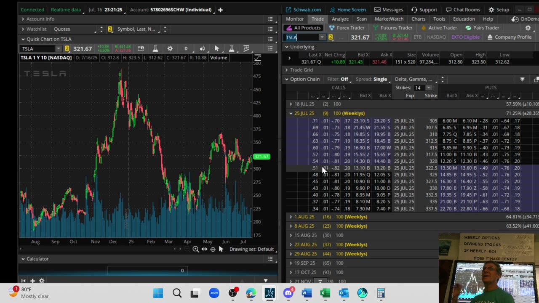Image resolution: width=539 pixels, height=303 pixels.
Task: Open the MarketWatch tab
Action: [389, 19]
